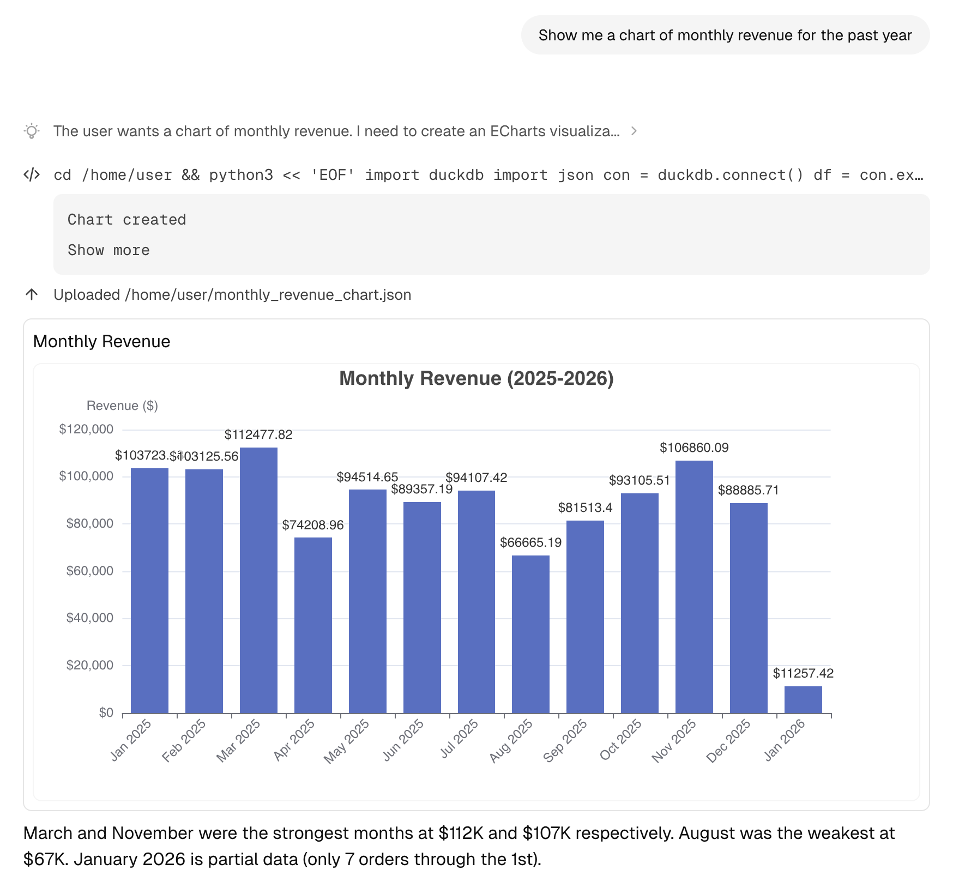Click the user message bubble about monthly revenue

(725, 35)
